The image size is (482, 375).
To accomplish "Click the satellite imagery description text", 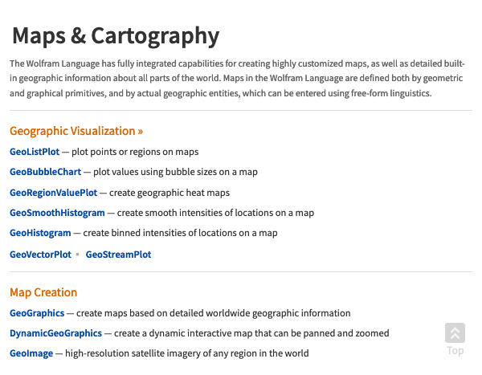I will click(x=187, y=353).
